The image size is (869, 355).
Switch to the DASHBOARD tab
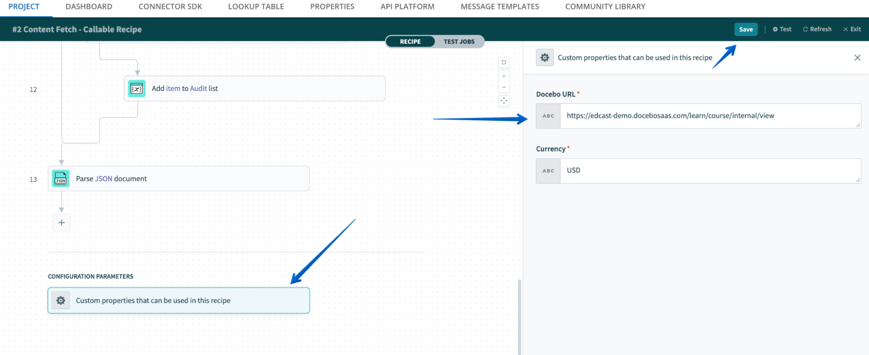[89, 7]
